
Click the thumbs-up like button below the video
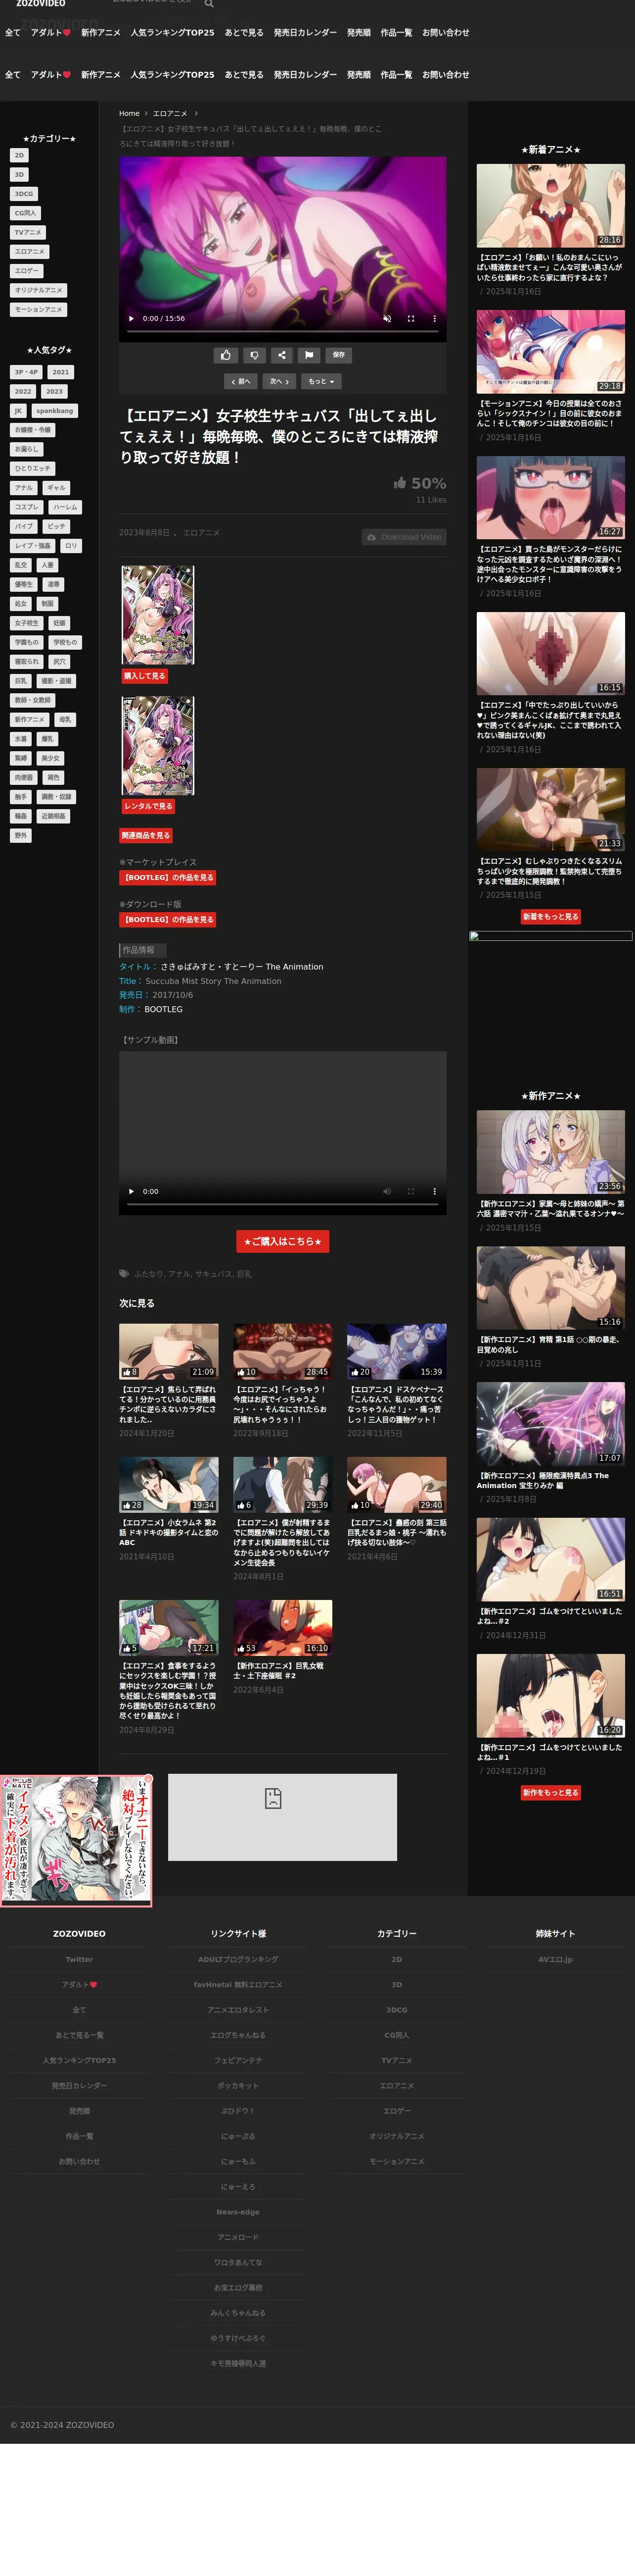coord(226,354)
